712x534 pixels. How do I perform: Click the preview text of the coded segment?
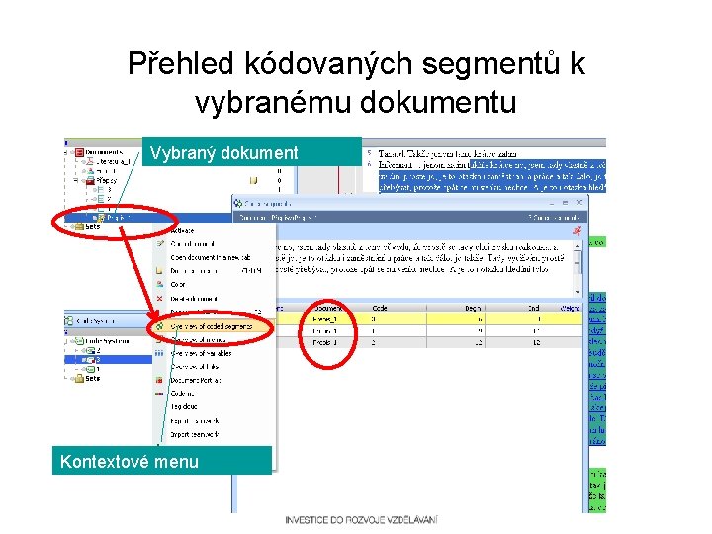[420, 258]
